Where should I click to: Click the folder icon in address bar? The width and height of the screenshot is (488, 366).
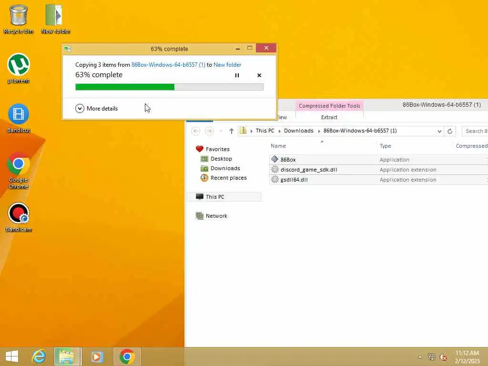pyautogui.click(x=243, y=131)
